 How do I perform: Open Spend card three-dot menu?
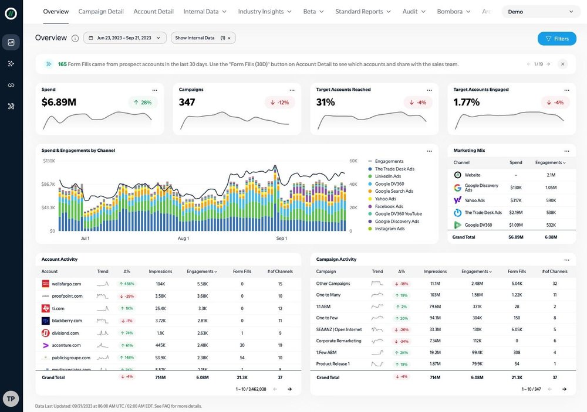coord(154,90)
